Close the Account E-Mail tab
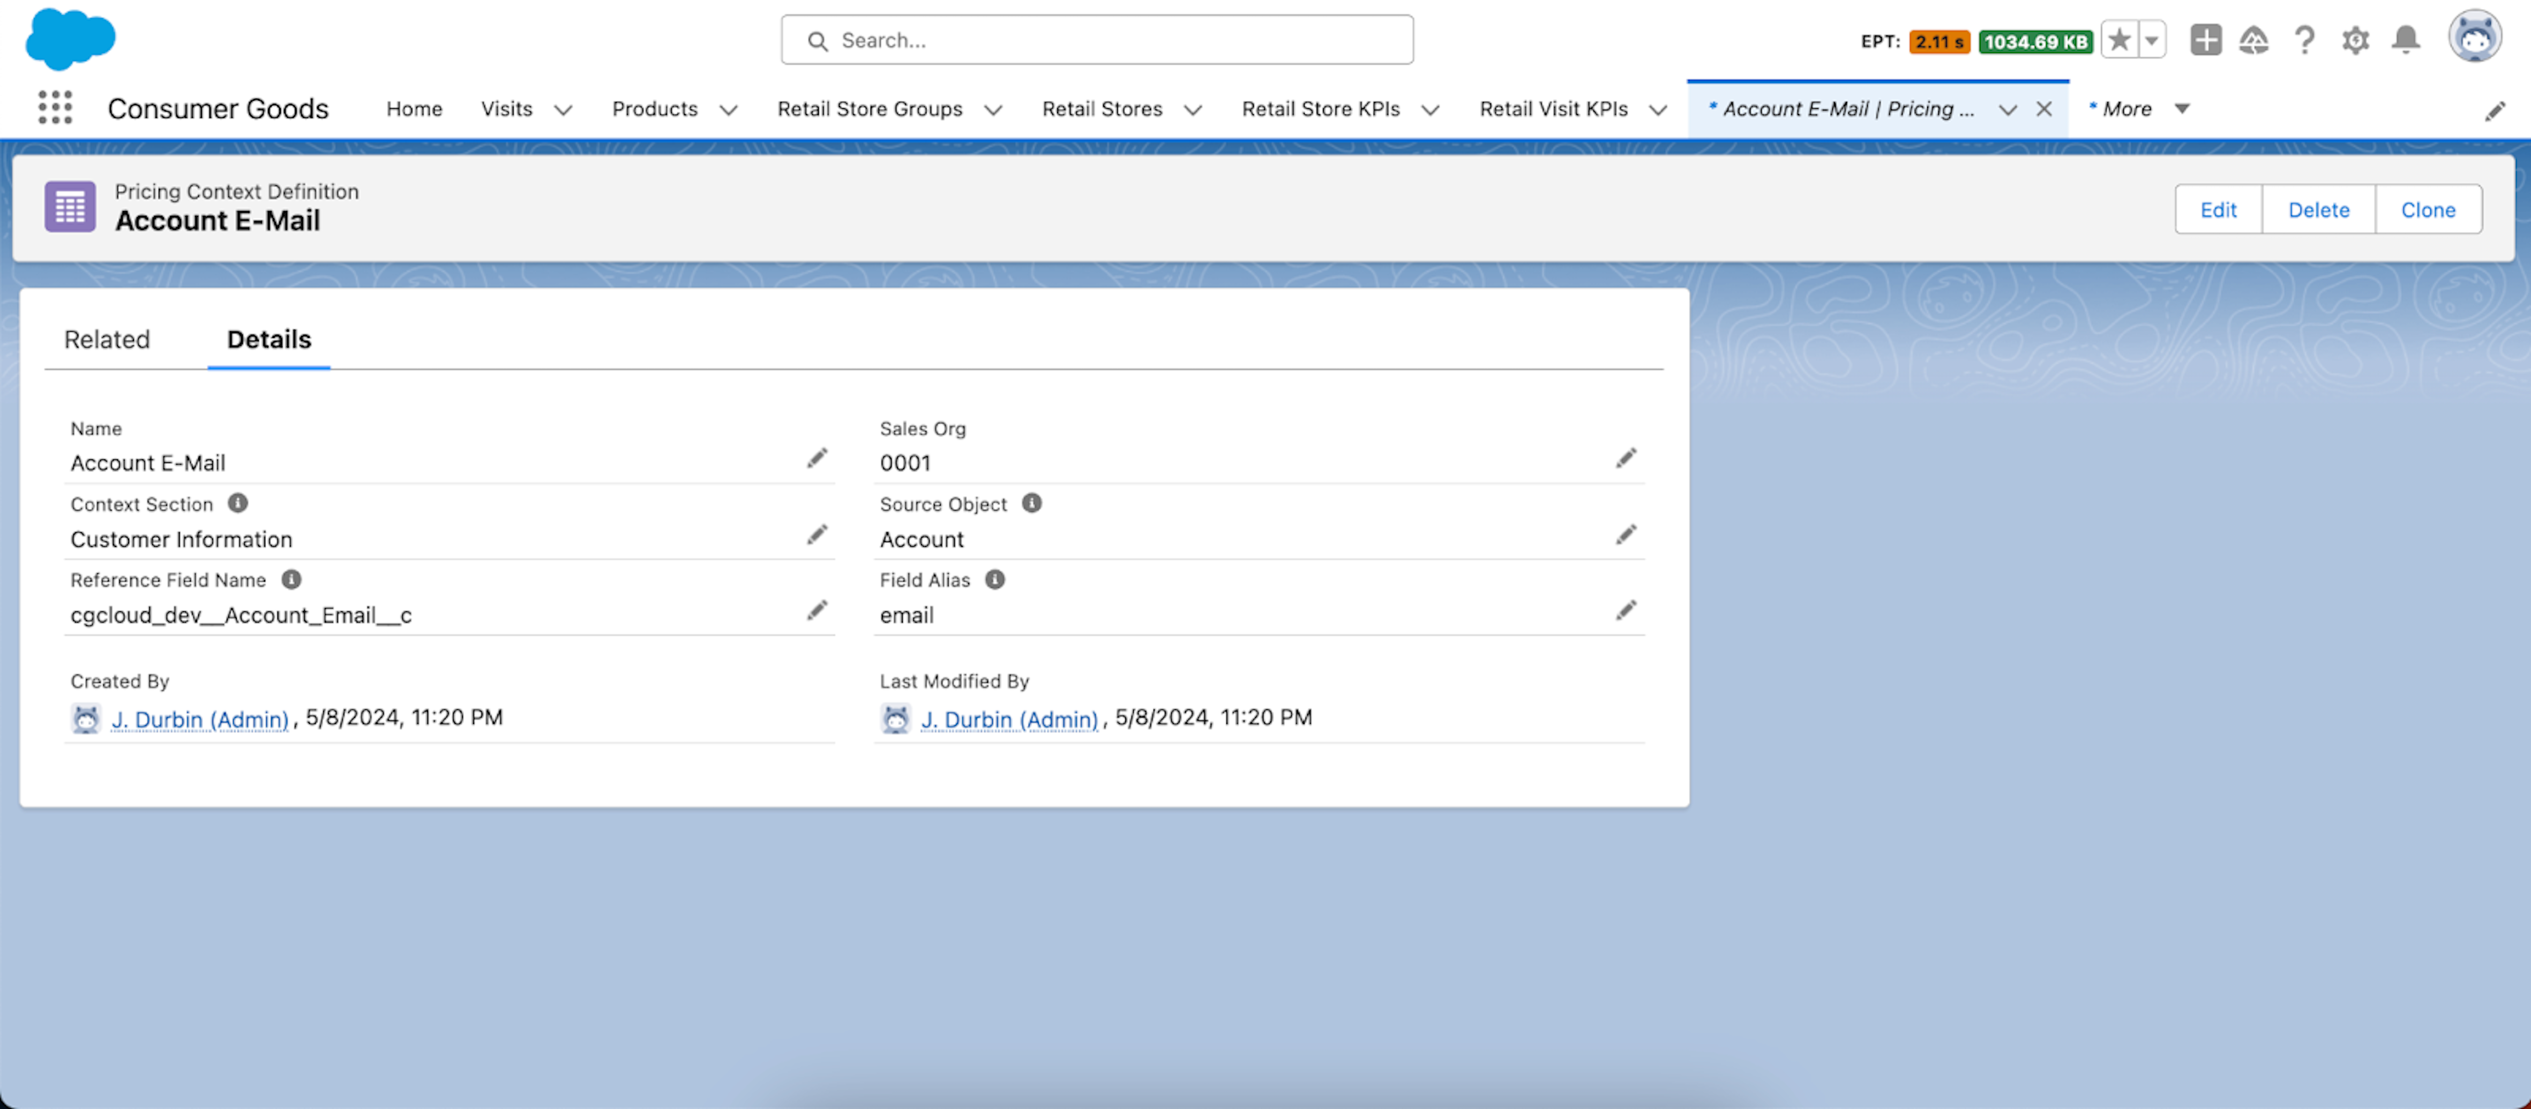The image size is (2531, 1109). (x=2043, y=109)
